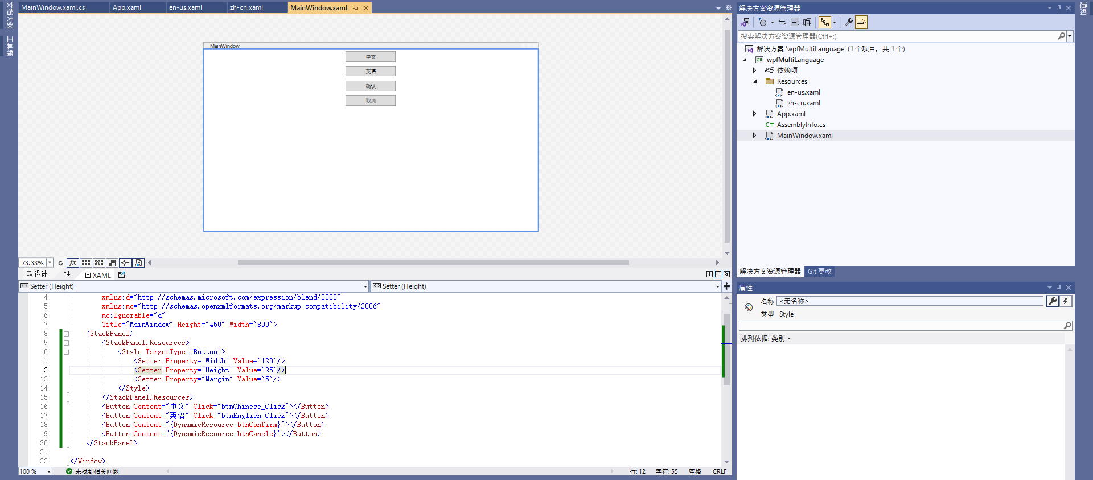Open the left Setter (Height) navigation dropdown

pos(365,286)
